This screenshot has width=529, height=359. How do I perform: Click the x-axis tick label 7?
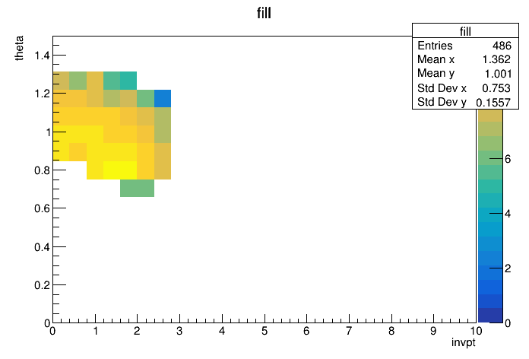[349, 331]
